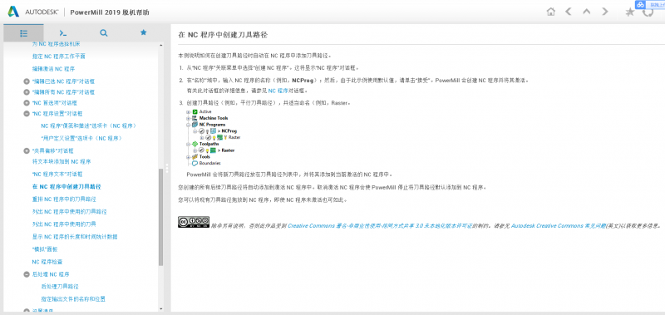Open the topic 列出 NC 程序中使用的刀具
This screenshot has width=665, height=315.
tap(64, 224)
